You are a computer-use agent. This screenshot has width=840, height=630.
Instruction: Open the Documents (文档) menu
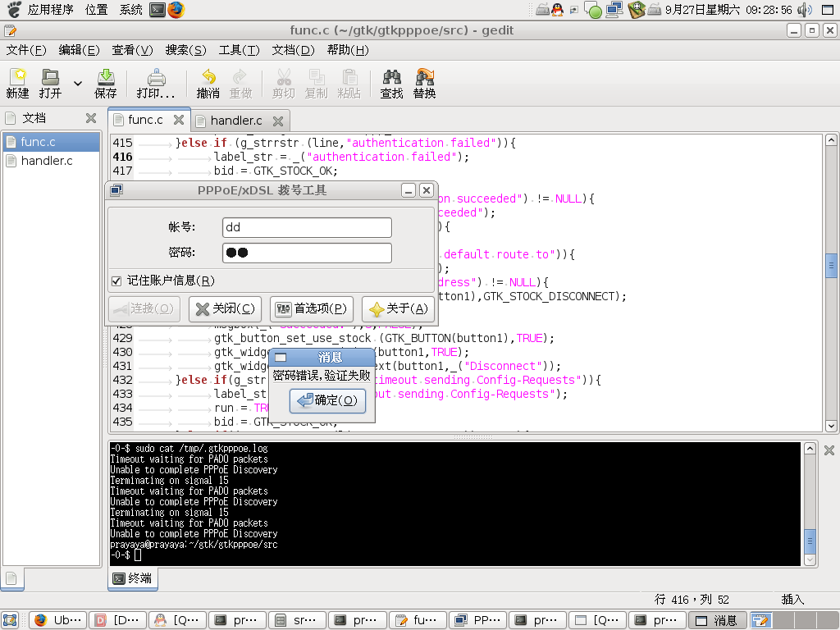tap(293, 50)
